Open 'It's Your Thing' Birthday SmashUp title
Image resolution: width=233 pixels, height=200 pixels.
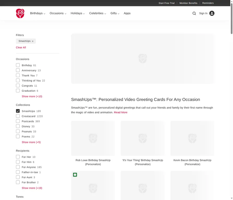coord(143,162)
